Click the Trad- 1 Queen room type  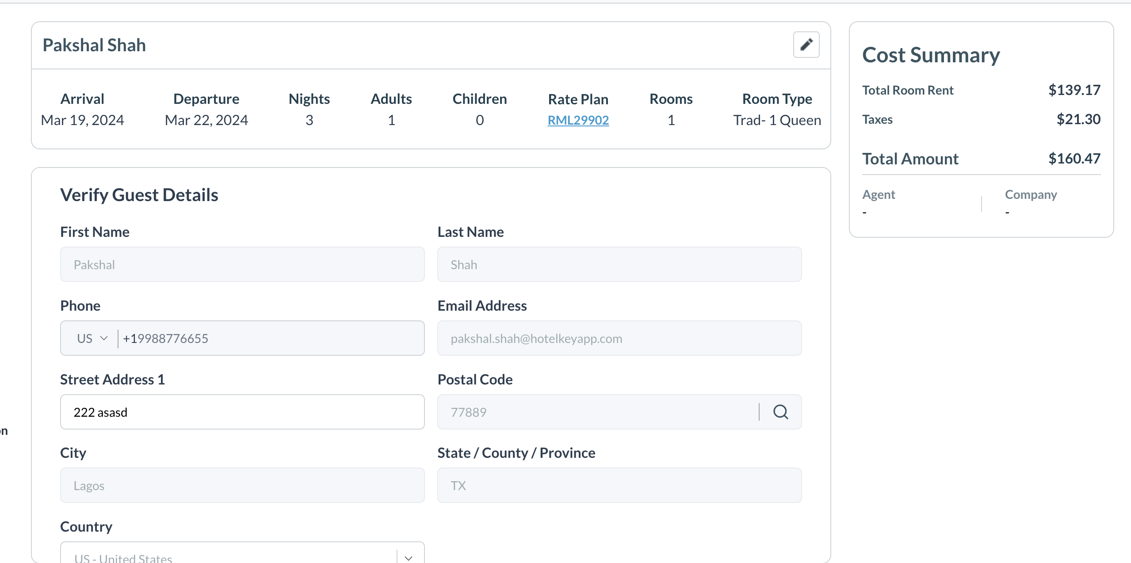click(777, 120)
